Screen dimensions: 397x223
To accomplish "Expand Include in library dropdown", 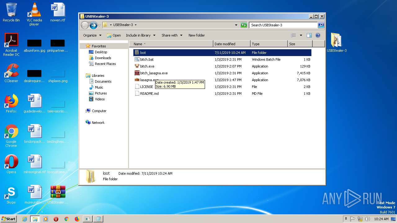I will [x=141, y=35].
